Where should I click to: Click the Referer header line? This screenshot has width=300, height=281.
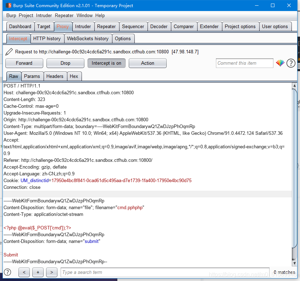pyautogui.click(x=78, y=160)
